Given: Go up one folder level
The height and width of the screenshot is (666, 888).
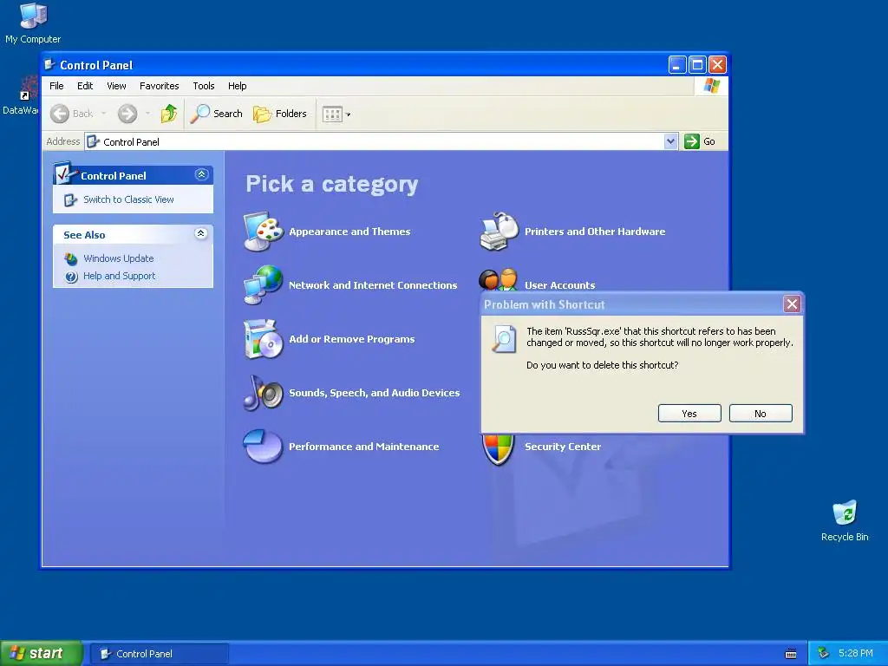Looking at the screenshot, I should tap(169, 114).
